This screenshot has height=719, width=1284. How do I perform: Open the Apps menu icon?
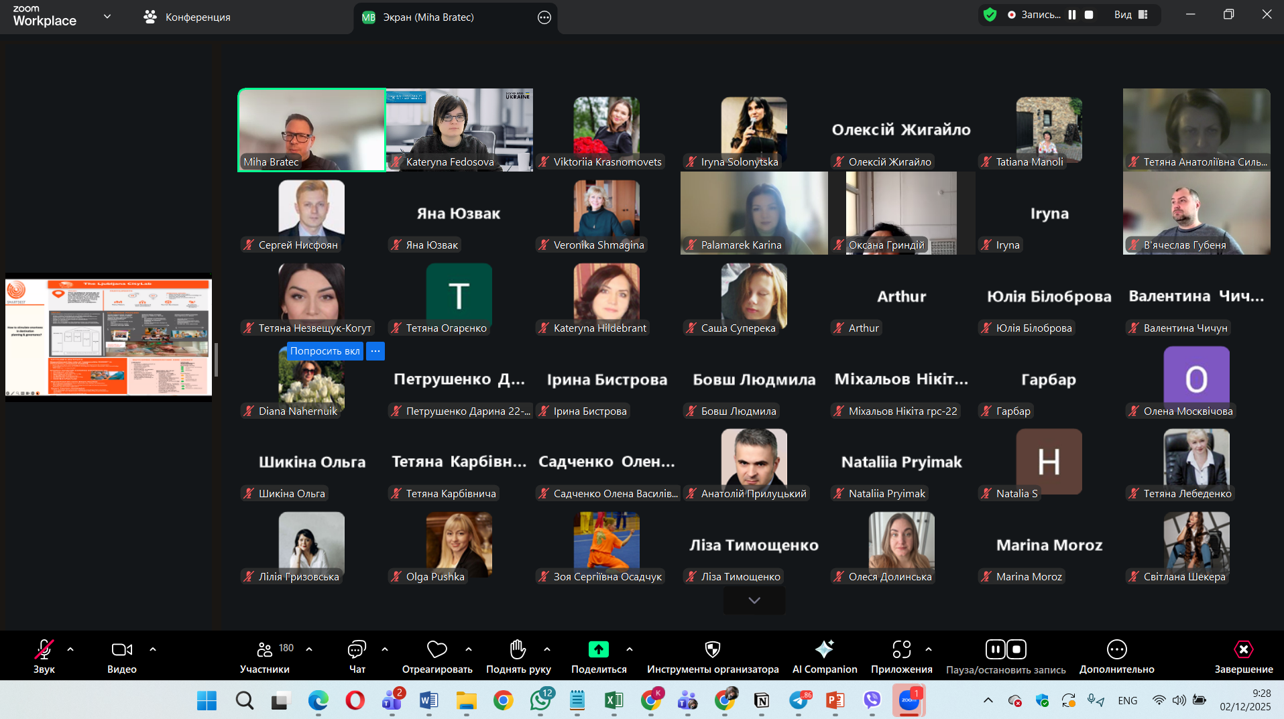pyautogui.click(x=901, y=649)
